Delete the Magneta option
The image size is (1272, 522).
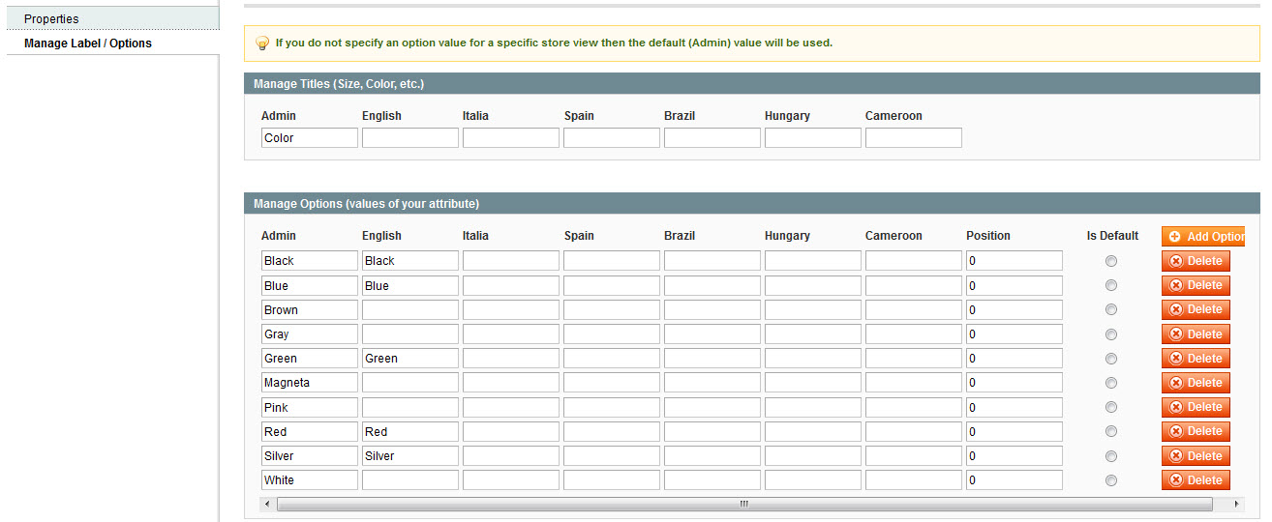[1196, 383]
